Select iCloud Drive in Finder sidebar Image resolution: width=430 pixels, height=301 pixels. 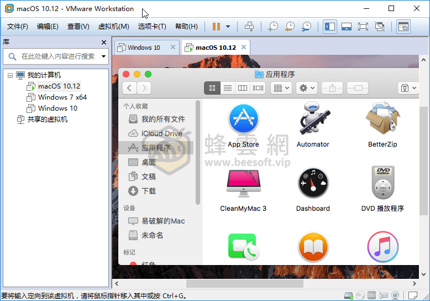[x=155, y=133]
